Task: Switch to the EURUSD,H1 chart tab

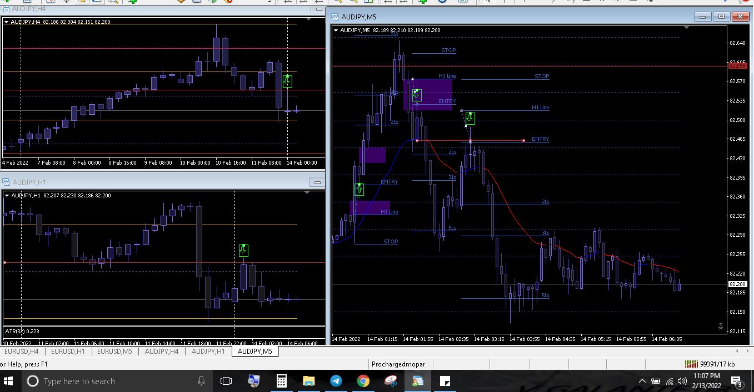Action: coord(68,351)
